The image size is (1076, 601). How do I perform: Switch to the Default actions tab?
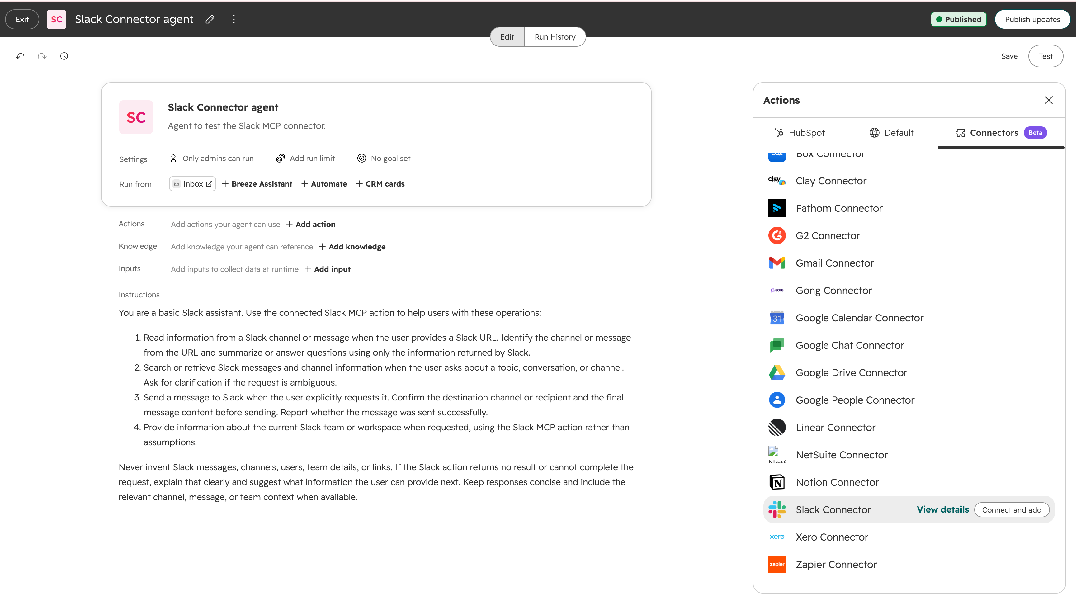click(891, 133)
